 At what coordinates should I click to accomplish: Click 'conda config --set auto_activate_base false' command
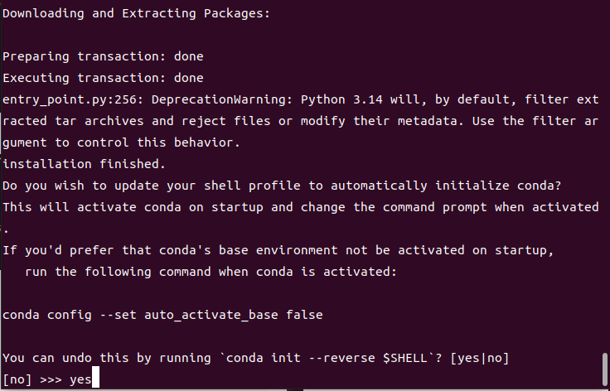162,315
